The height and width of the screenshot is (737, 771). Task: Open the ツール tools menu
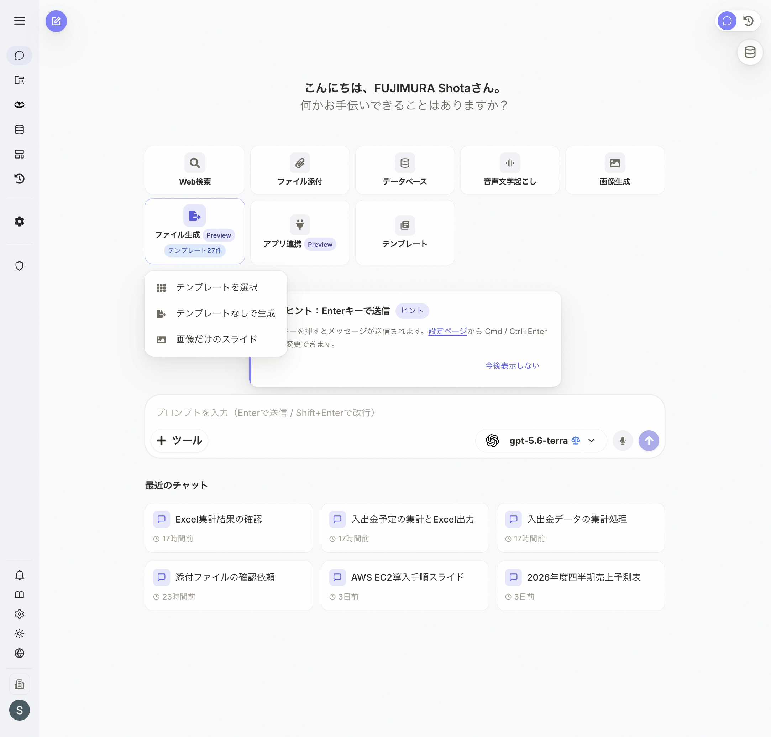coord(179,440)
